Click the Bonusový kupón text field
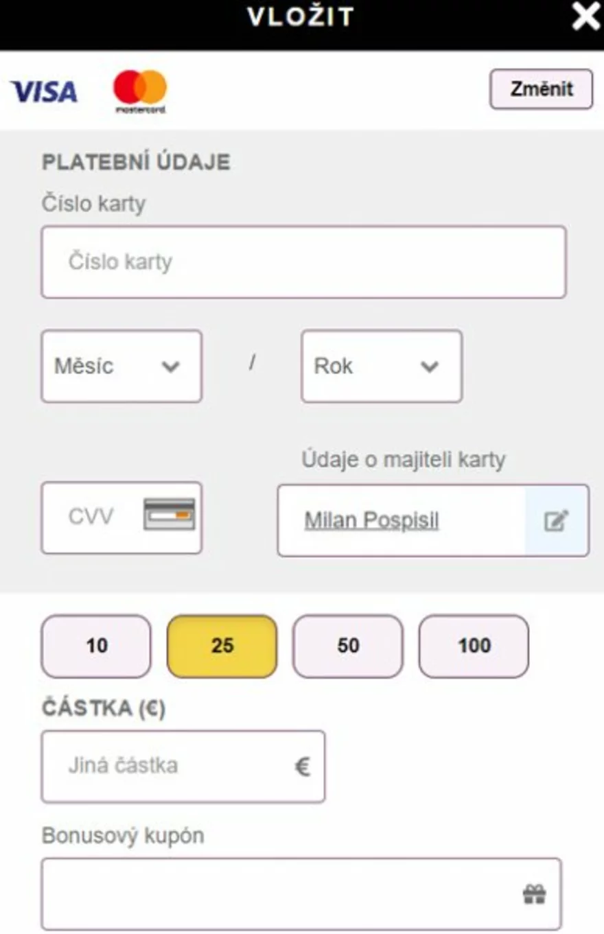Viewport: 604px width, 934px height. pos(281,894)
